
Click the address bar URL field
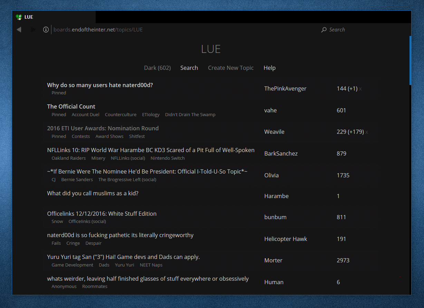[98, 30]
